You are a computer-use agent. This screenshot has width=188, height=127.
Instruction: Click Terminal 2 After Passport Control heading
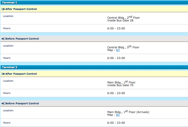tap(21, 74)
